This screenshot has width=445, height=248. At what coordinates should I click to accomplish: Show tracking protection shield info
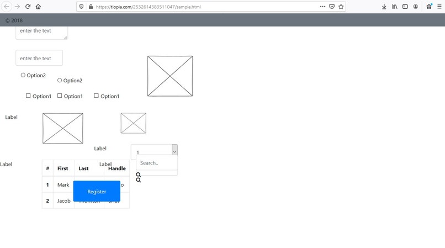[x=82, y=7]
